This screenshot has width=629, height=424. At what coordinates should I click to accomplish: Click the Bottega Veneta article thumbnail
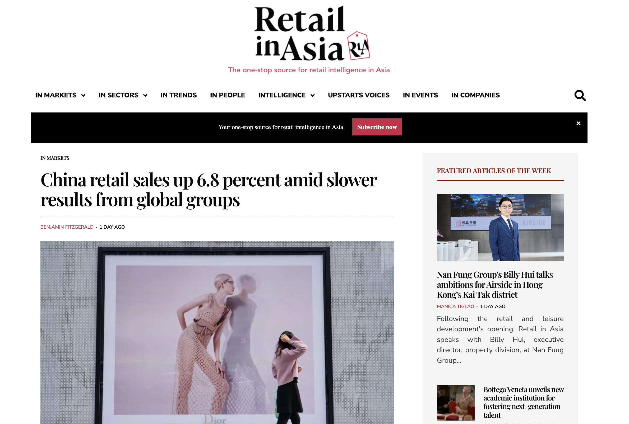[456, 403]
